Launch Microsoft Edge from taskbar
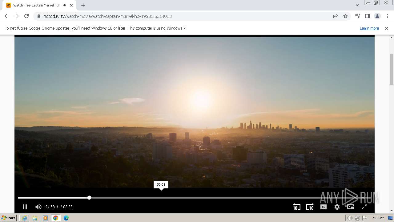The image size is (394, 222). click(66, 218)
